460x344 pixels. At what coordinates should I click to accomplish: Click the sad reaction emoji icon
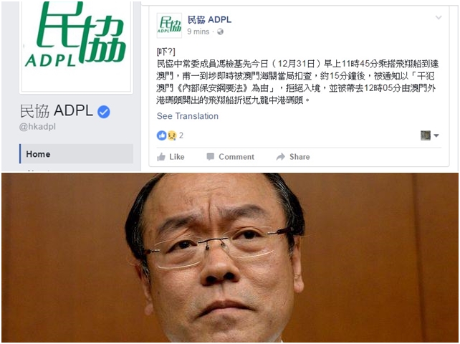[x=172, y=135]
